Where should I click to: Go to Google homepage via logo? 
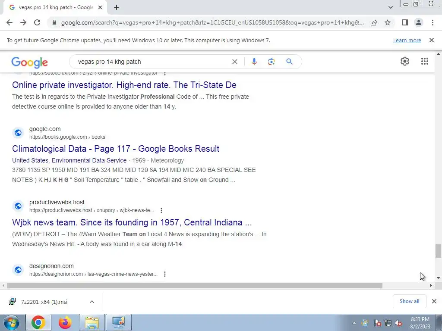point(30,62)
